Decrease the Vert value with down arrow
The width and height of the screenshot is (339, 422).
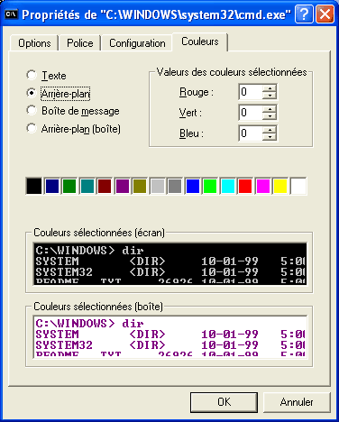[270, 116]
